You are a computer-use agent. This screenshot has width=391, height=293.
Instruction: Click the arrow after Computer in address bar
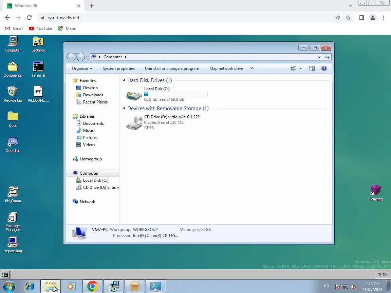pos(126,57)
